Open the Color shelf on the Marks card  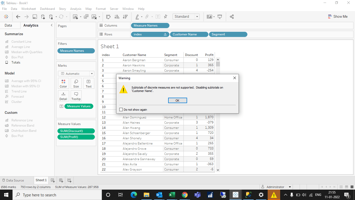[x=63, y=83]
